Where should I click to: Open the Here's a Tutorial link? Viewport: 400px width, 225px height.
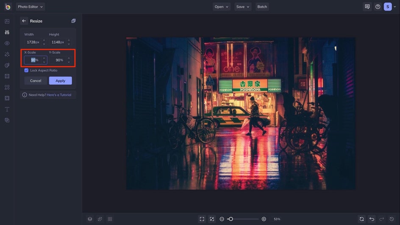point(59,94)
